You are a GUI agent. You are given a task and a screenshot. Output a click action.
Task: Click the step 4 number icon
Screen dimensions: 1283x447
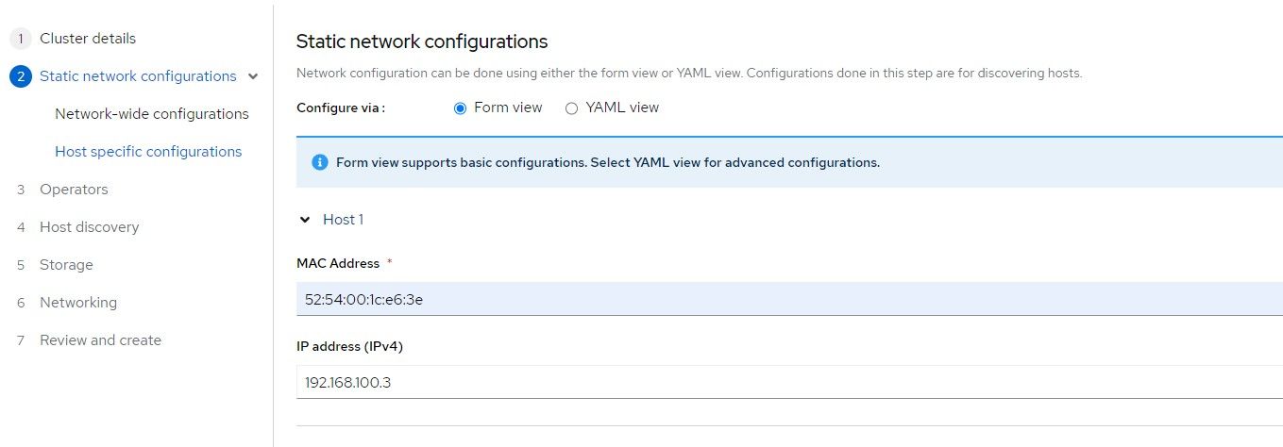21,227
